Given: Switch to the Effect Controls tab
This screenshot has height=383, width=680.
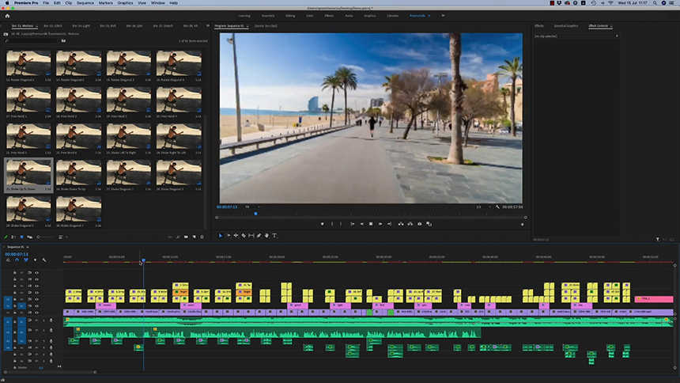Looking at the screenshot, I should (599, 25).
